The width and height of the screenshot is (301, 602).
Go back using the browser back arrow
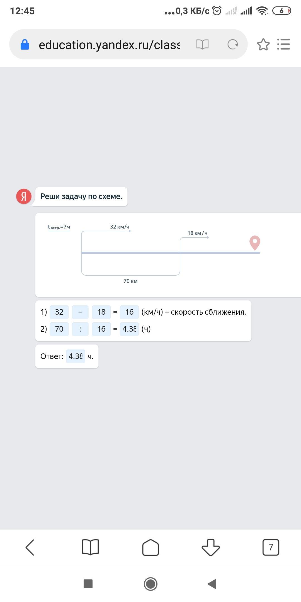(30, 547)
